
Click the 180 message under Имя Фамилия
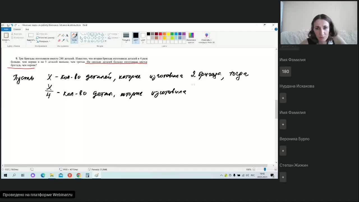[286, 72]
